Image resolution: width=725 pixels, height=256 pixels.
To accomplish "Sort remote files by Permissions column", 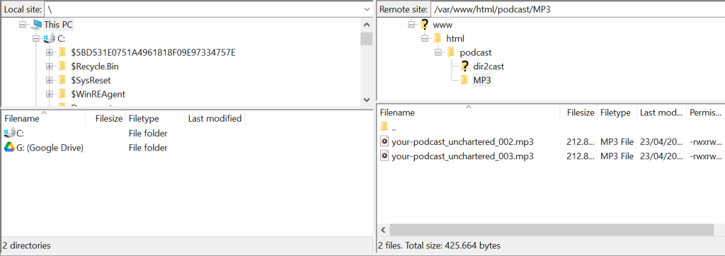I will coord(705,112).
